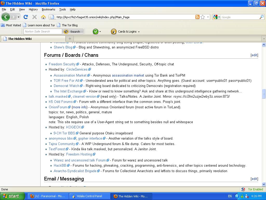This screenshot has width=266, height=200.
Task: Open the Edit menu
Action: tap(12, 9)
